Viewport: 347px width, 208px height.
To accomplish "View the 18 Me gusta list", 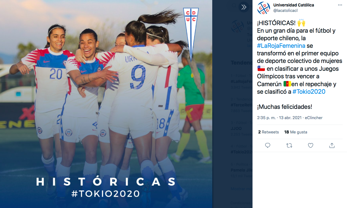I will [x=296, y=132].
